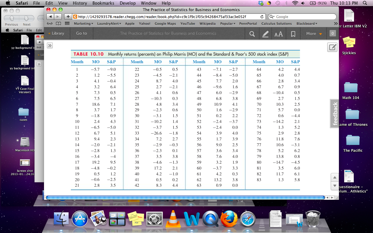Open the Apple bookmark
This screenshot has height=233, width=373.
[130, 24]
